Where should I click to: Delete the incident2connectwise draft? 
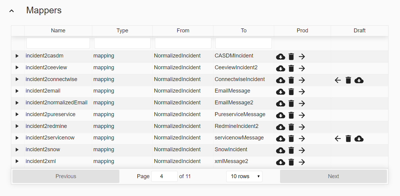coord(348,80)
